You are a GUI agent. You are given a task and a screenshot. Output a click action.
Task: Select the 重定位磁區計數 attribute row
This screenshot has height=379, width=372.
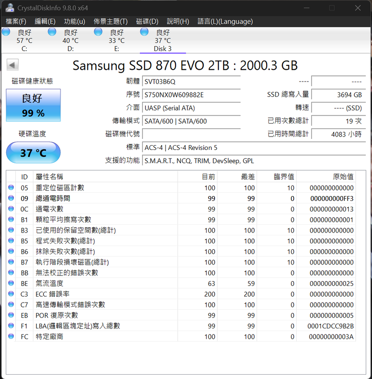coord(181,188)
